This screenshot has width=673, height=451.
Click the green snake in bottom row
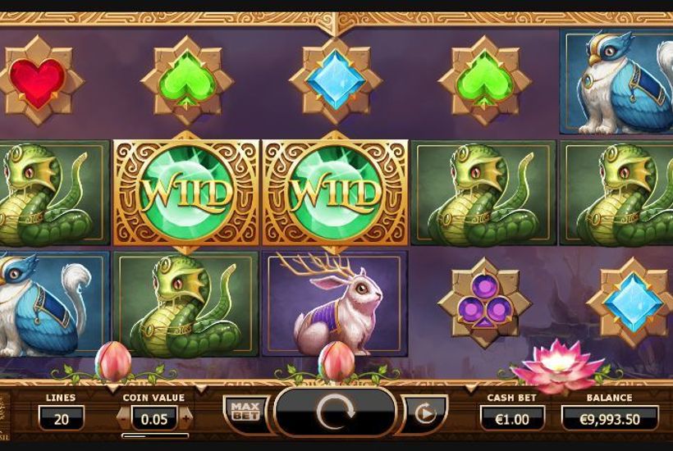click(185, 303)
